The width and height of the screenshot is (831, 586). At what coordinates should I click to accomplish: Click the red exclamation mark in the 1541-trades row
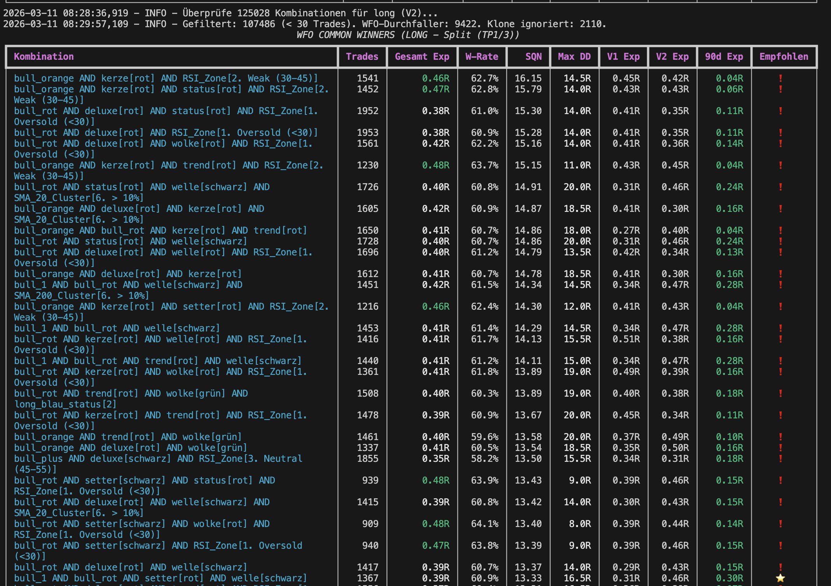click(x=780, y=78)
